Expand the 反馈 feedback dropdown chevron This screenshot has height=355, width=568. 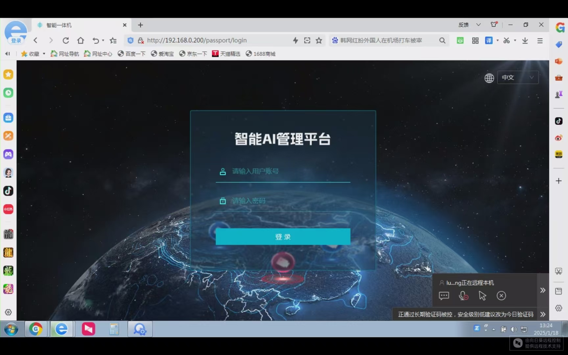[479, 25]
